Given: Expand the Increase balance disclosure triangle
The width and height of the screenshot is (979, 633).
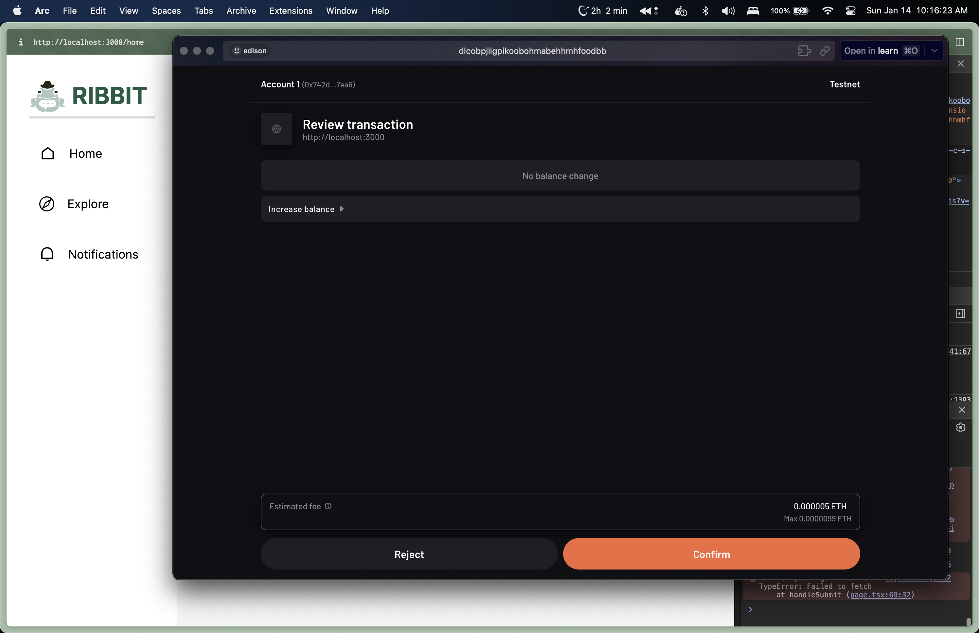Looking at the screenshot, I should 341,209.
